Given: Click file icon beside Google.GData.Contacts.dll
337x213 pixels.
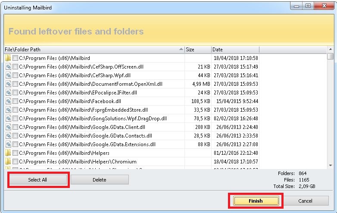Looking at the screenshot, I should point(8,136).
